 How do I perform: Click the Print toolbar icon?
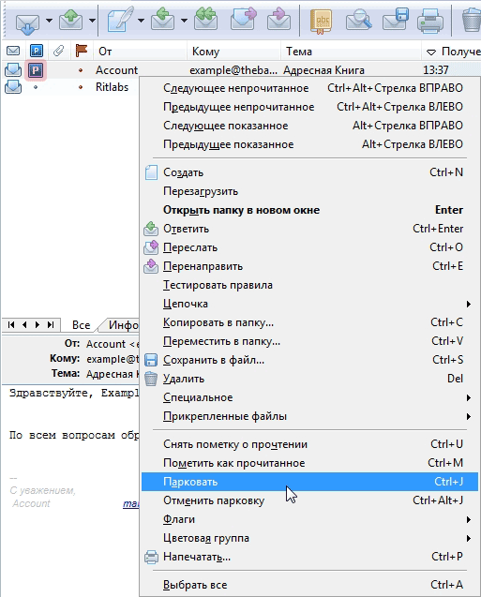(x=430, y=21)
